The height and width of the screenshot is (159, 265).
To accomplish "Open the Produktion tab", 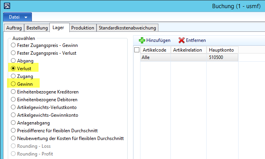I will 82,28.
